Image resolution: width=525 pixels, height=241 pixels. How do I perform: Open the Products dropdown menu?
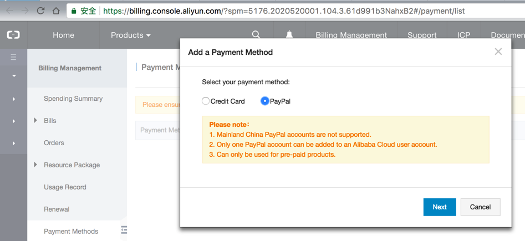[x=130, y=35]
